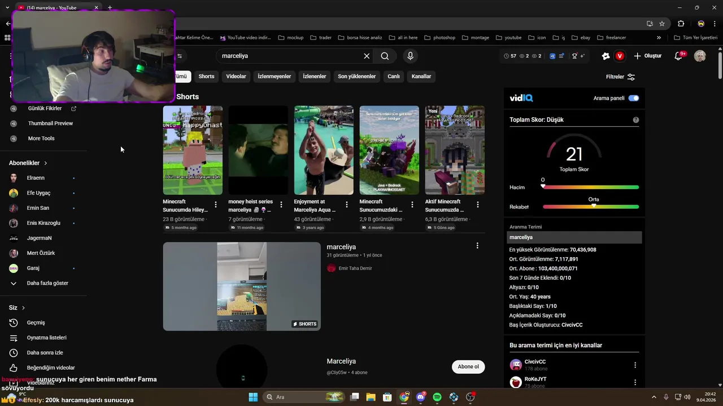The image size is (723, 406).
Task: Open options for Minecraft Sunucumda Hiley short
Action: (x=216, y=205)
